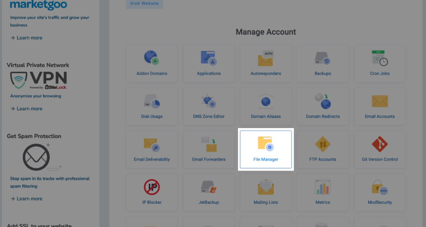Open Email Forwarders
This screenshot has width=426, height=227.
(x=208, y=149)
